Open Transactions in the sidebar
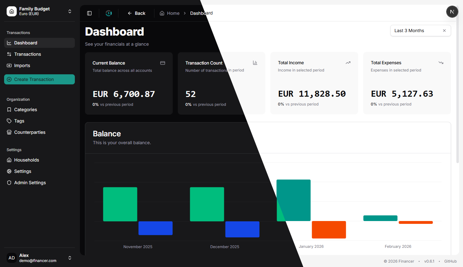463x267 pixels. [27, 54]
